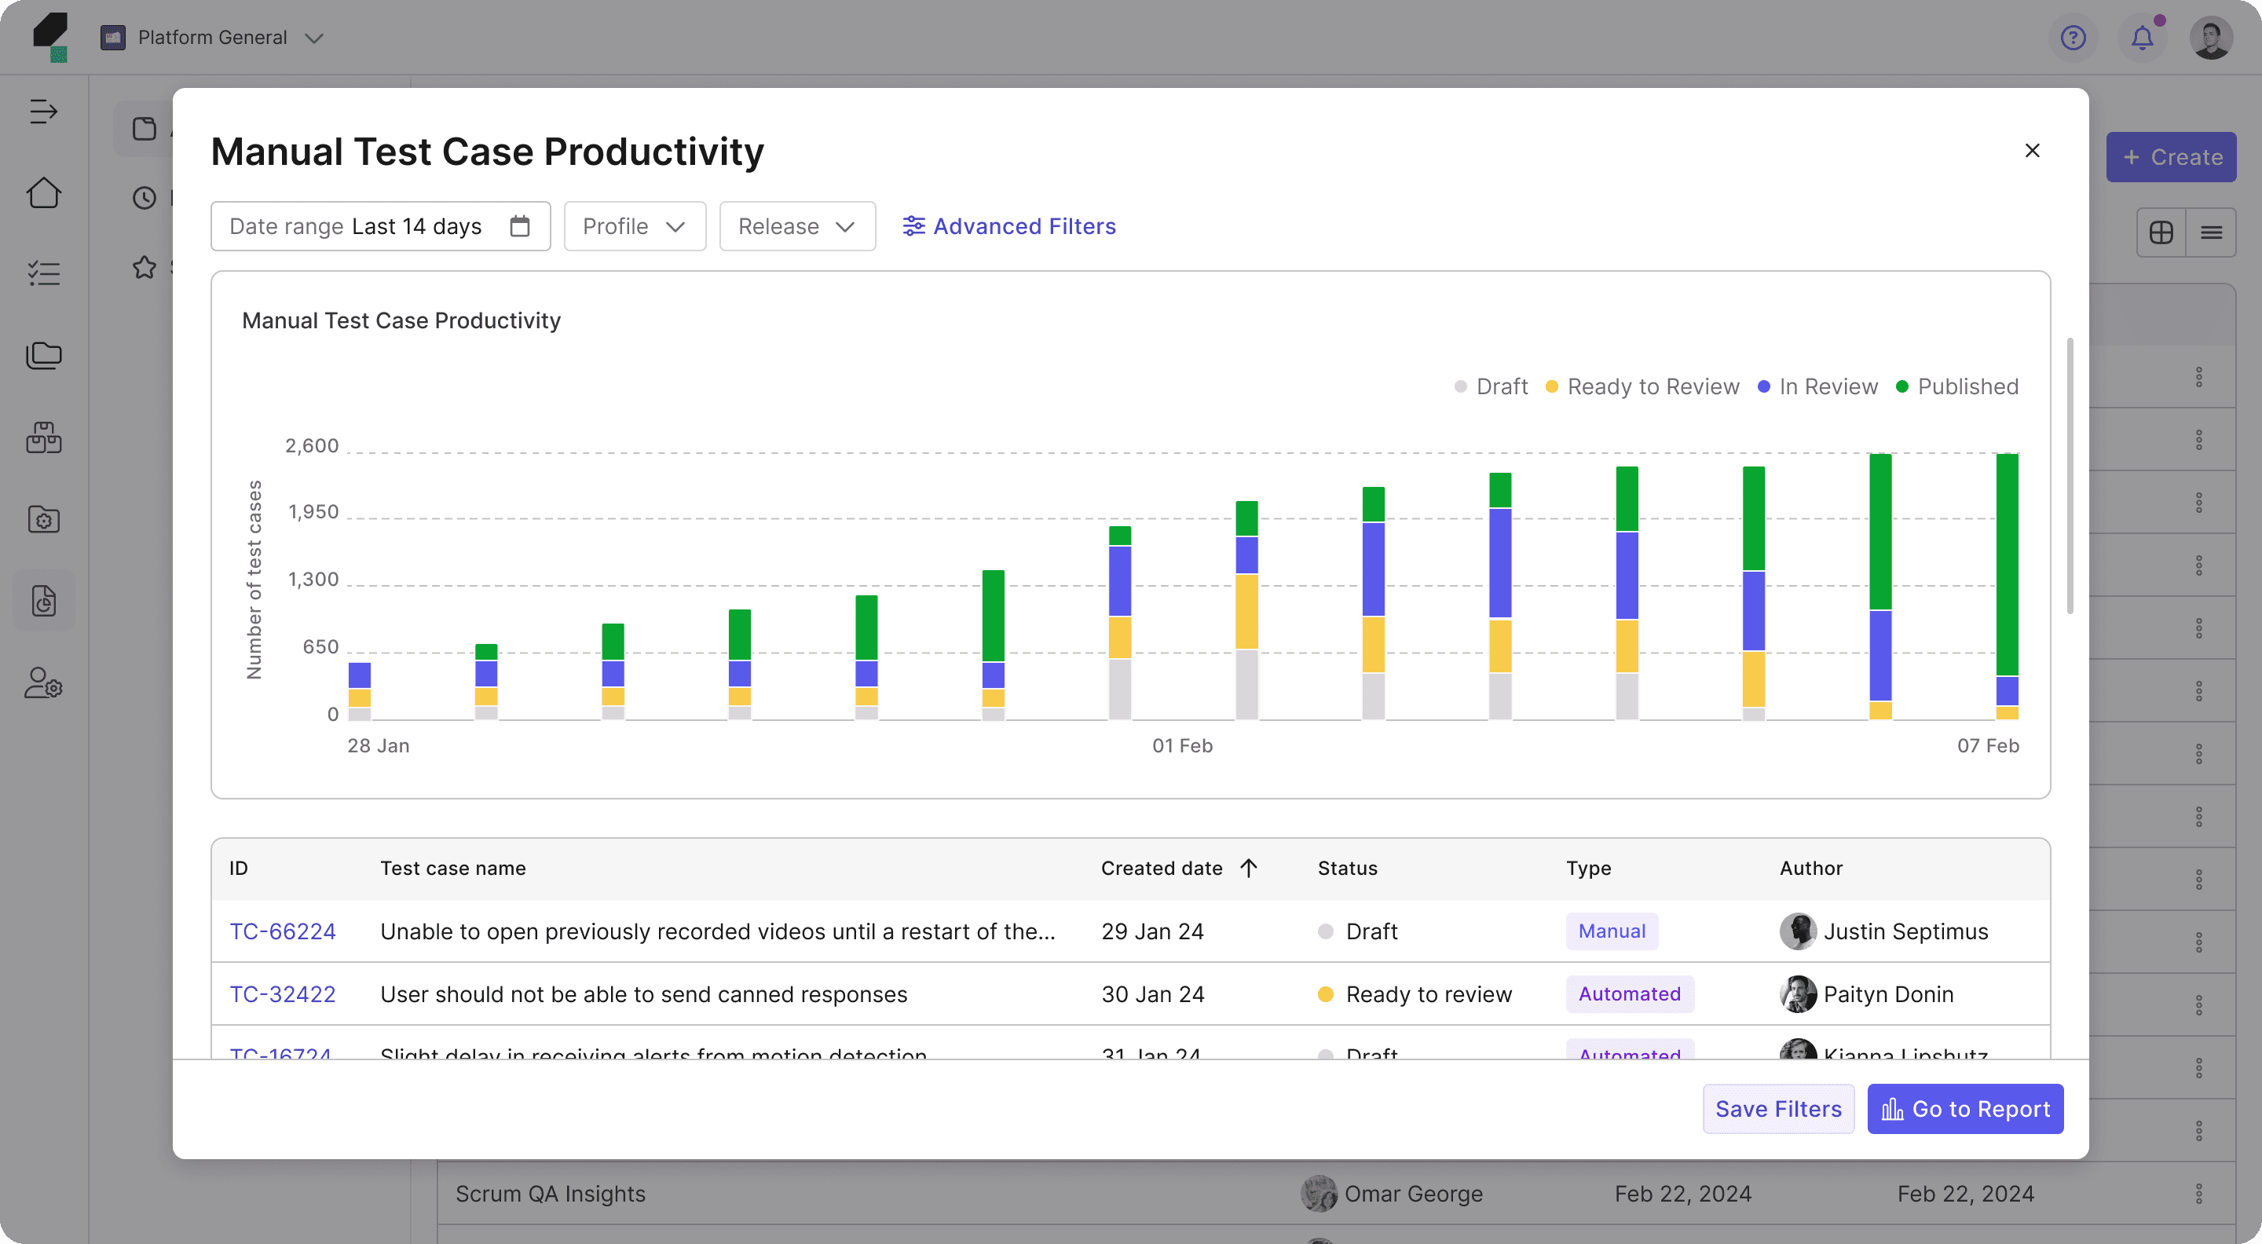Click the user settings sidebar icon
The image size is (2262, 1244).
43,683
